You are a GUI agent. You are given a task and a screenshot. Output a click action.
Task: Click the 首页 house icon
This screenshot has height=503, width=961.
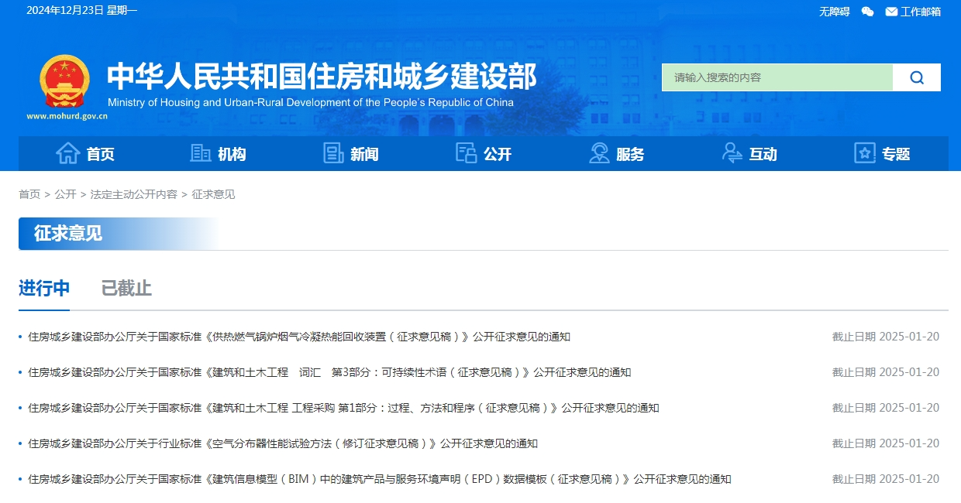(x=68, y=153)
